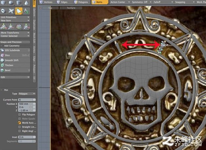Switch to the Deform vertical tab
This screenshot has height=150, width=206.
tap(34, 13)
